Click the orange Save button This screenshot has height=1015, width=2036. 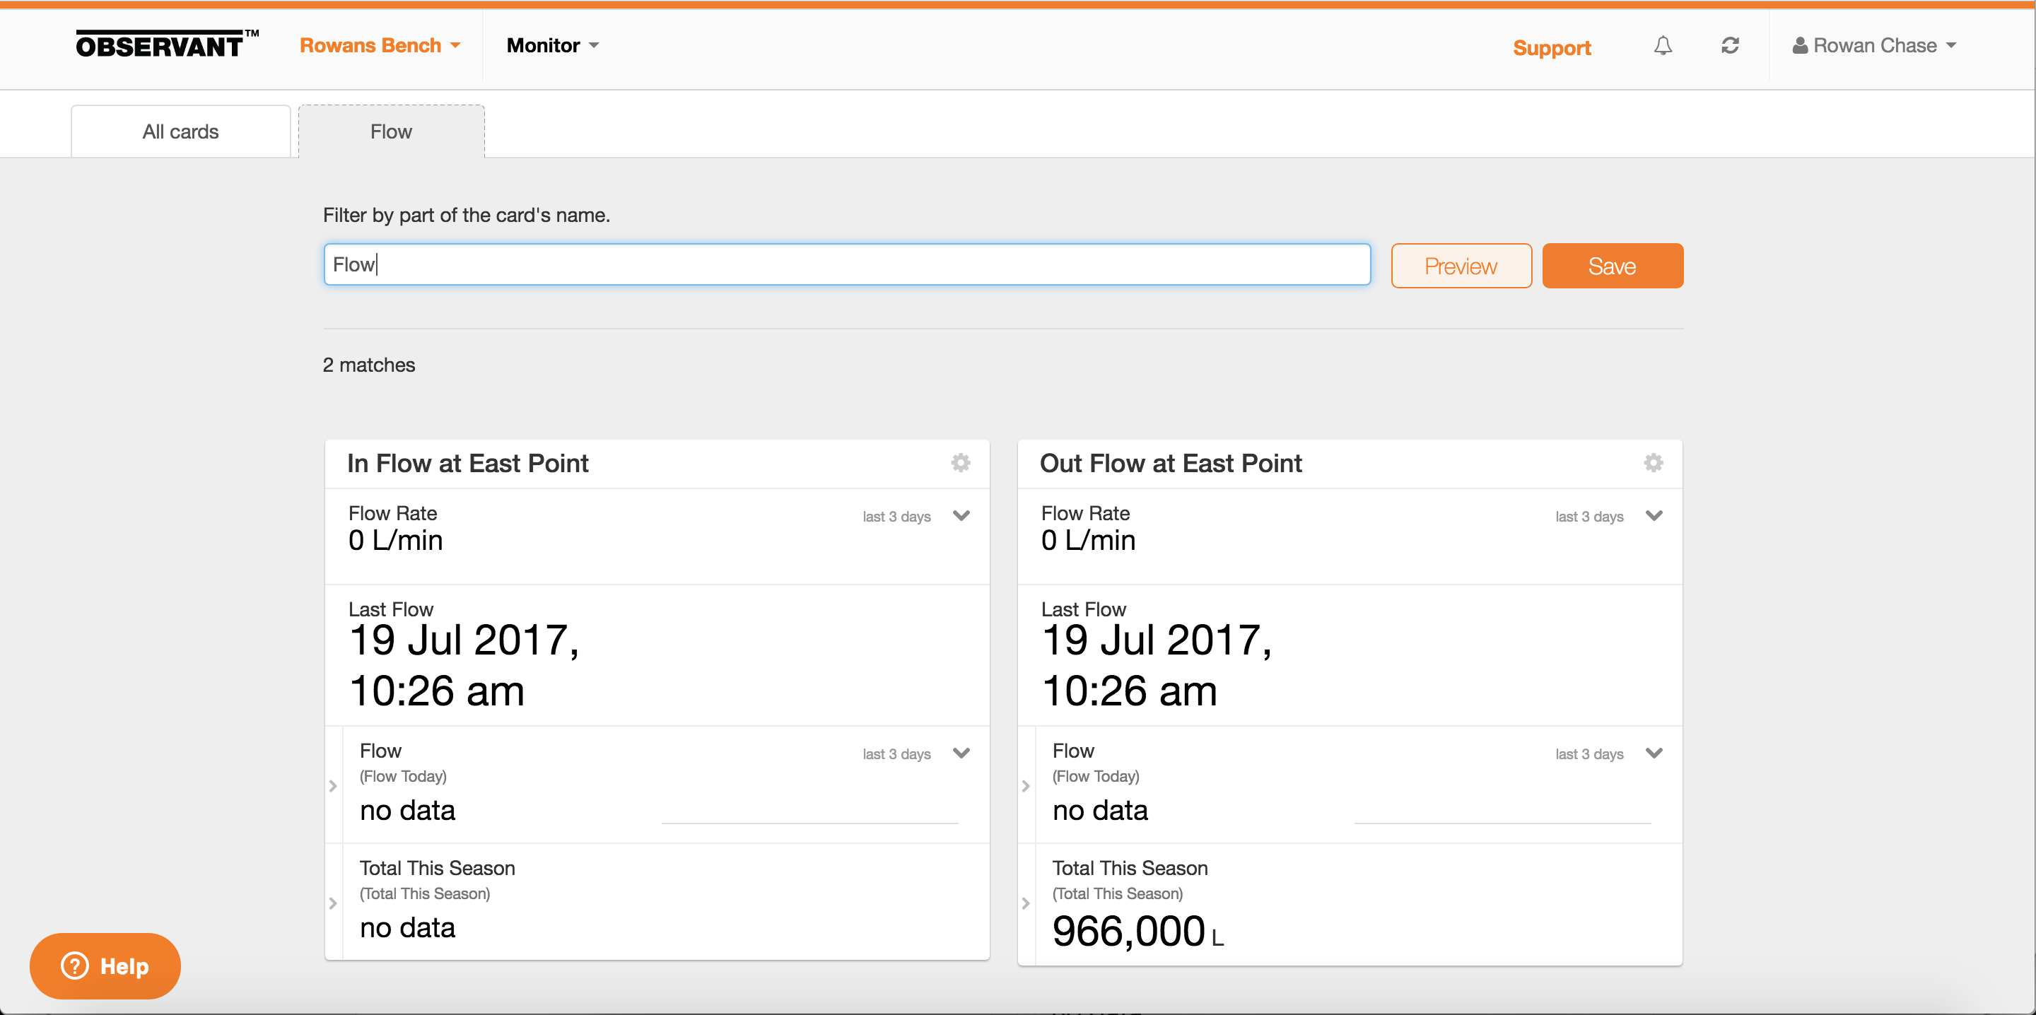(1612, 266)
